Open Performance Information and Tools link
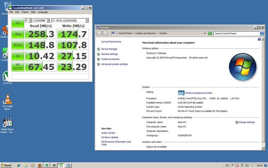The image size is (268, 168). point(116,143)
